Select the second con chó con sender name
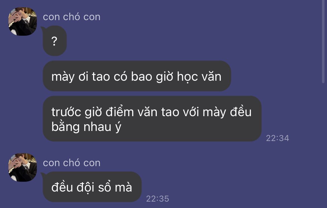The height and width of the screenshot is (208, 327). pos(72,163)
